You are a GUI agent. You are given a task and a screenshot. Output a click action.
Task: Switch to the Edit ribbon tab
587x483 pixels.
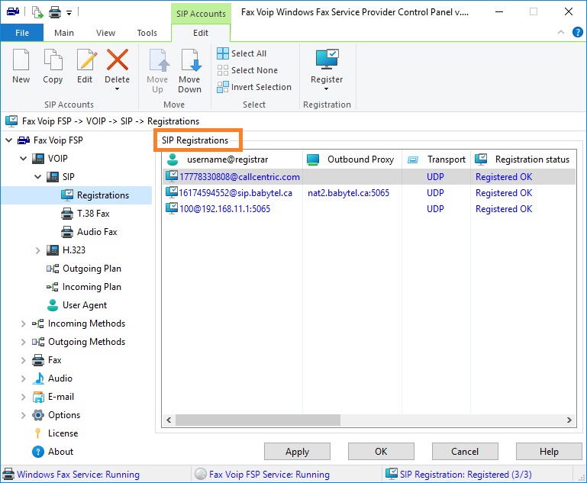tap(201, 33)
